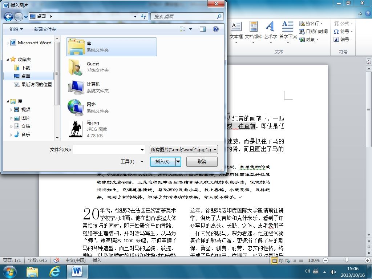This screenshot has height=279, width=372.
Task: Expand Microsoft Word tree node
Action: [8, 43]
